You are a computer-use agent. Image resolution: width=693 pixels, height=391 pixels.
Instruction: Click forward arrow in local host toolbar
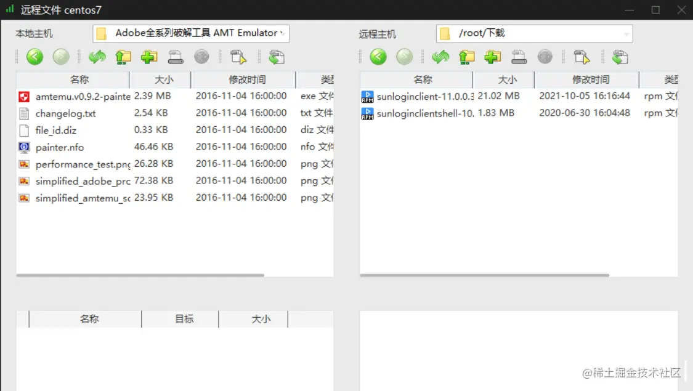click(61, 57)
